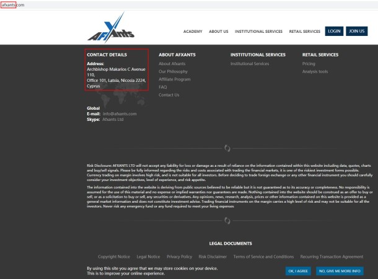This screenshot has height=279, width=378.
Task: Click No, Give Me More Info button
Action: click(340, 271)
